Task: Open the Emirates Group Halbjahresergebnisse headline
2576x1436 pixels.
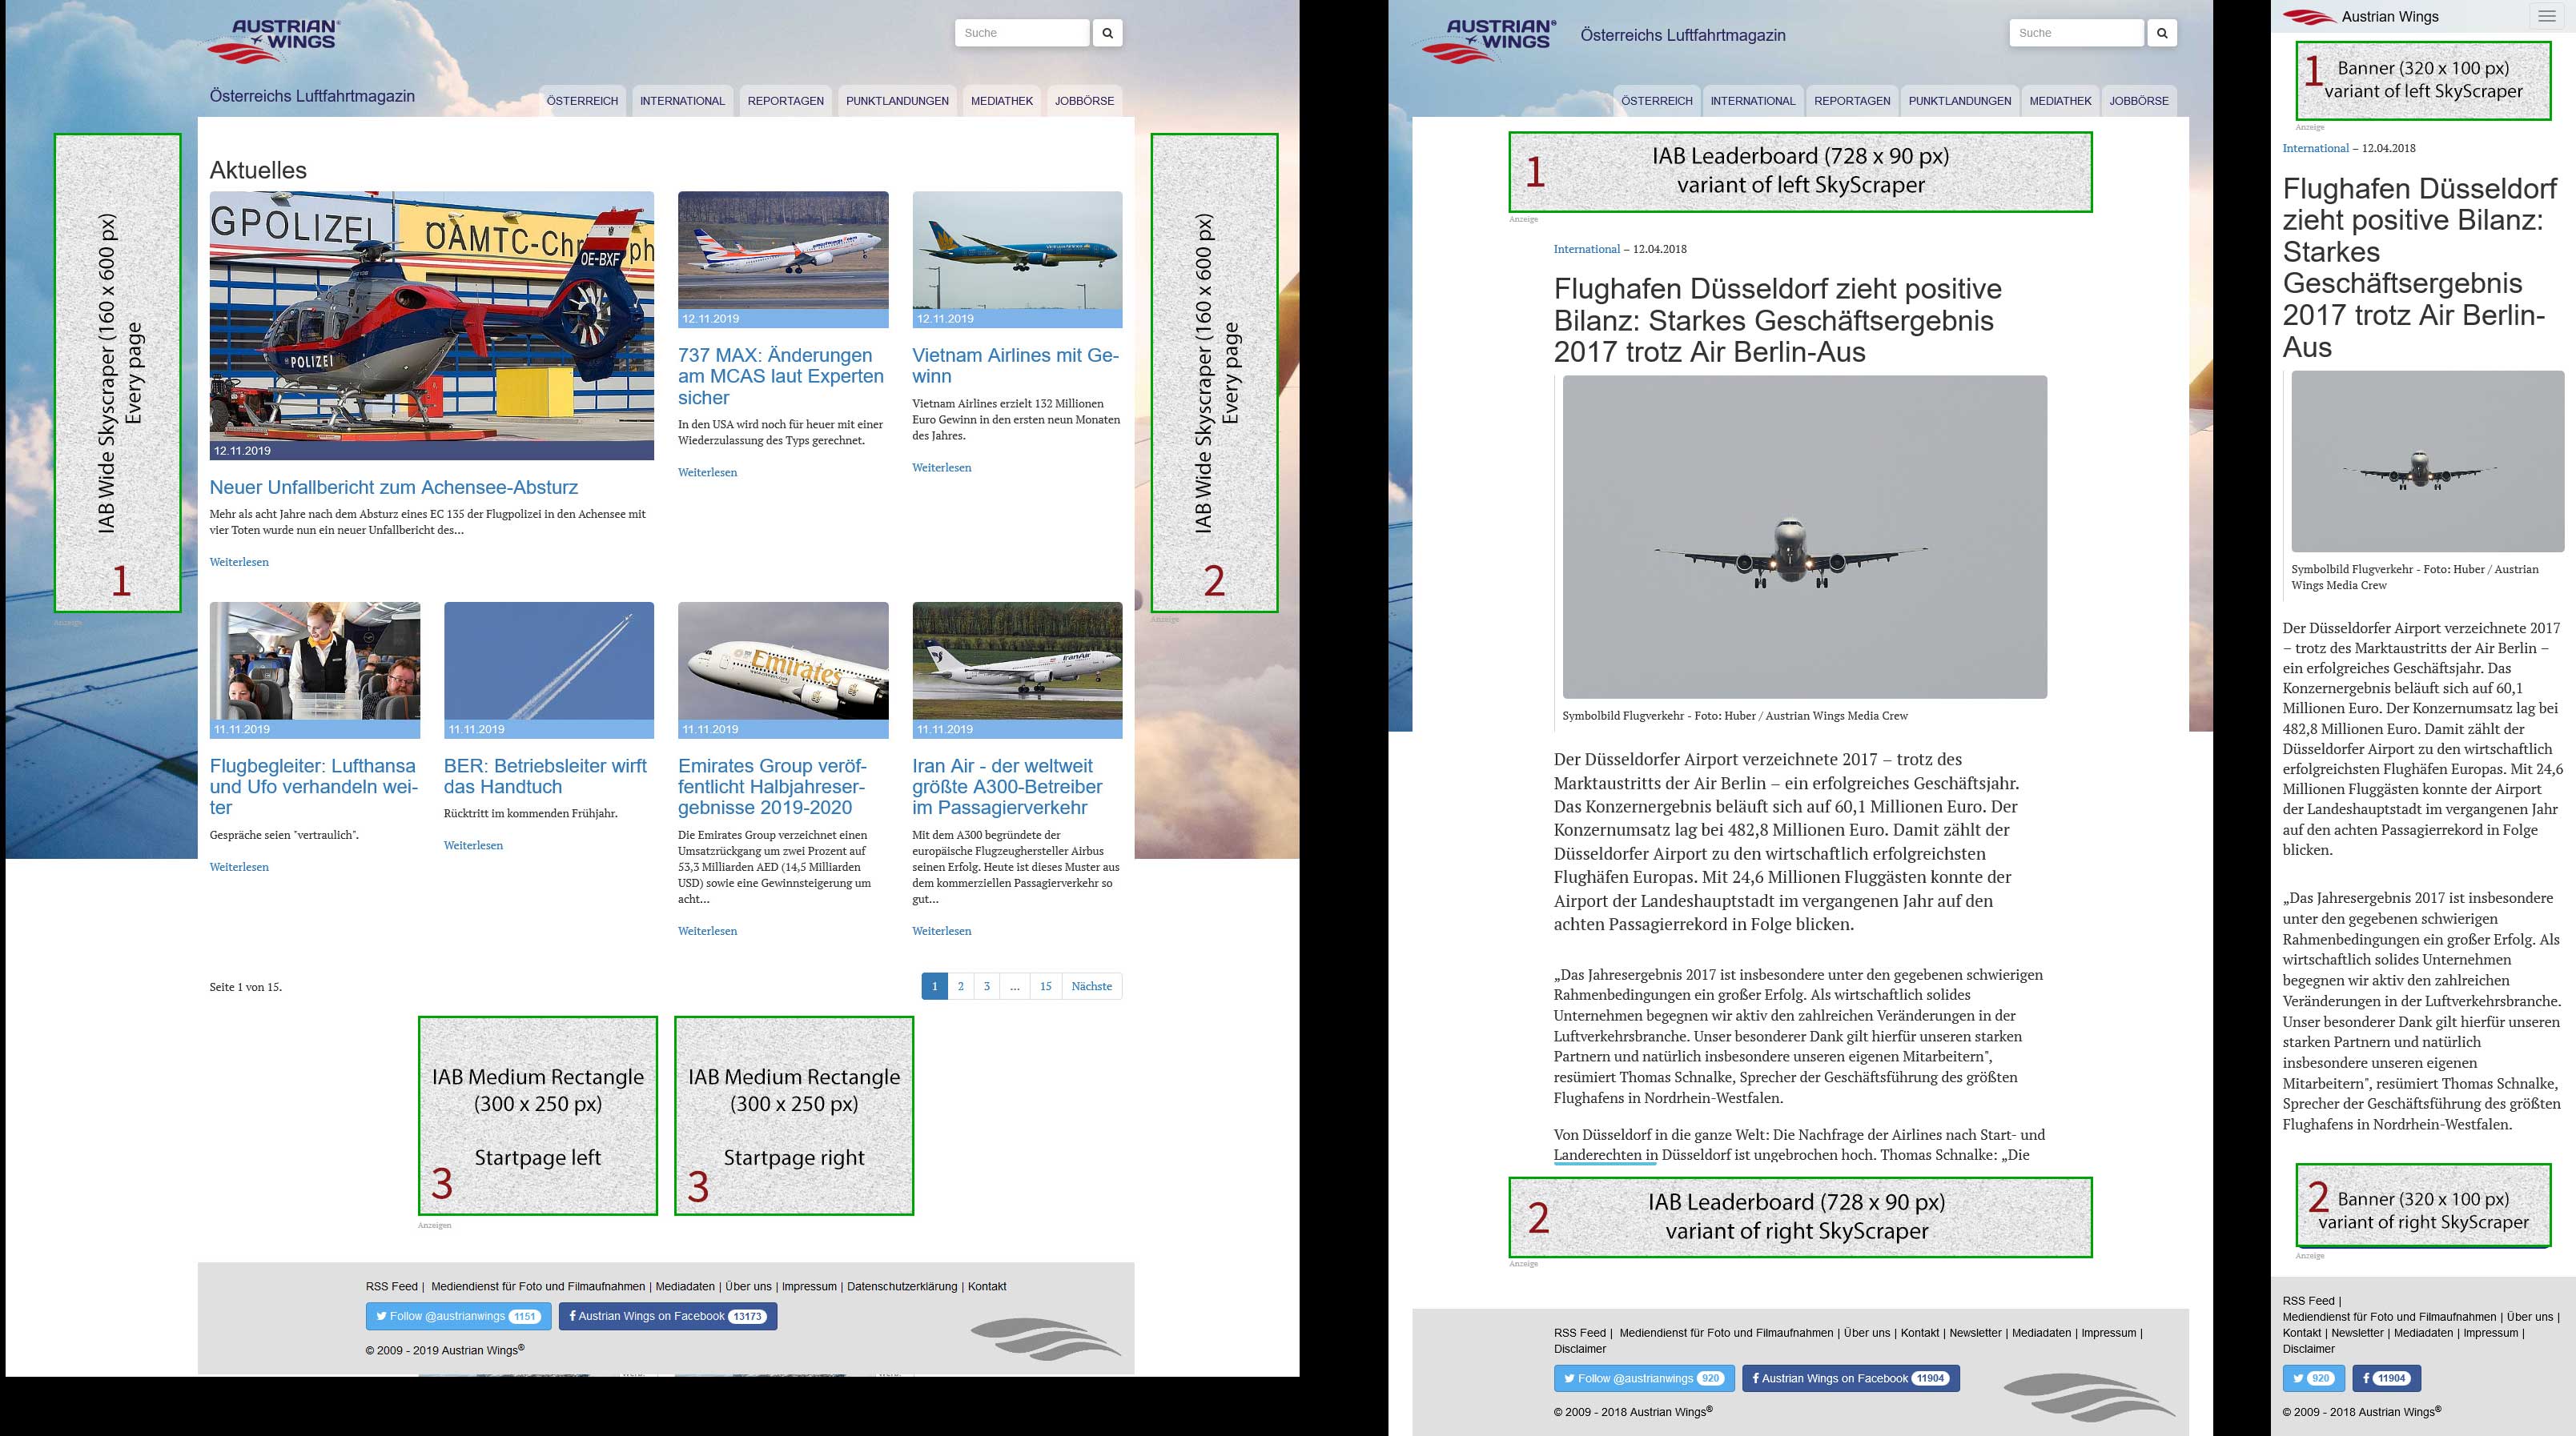Action: pos(772,787)
